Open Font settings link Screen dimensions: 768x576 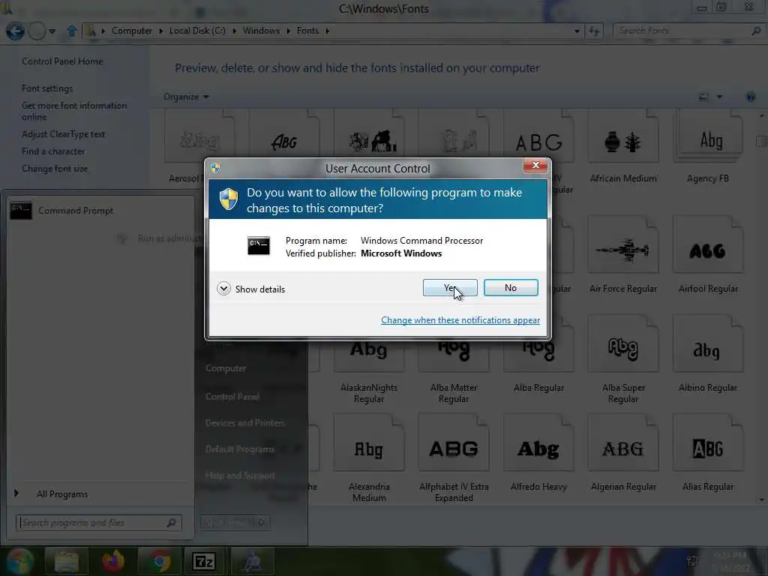(x=47, y=88)
